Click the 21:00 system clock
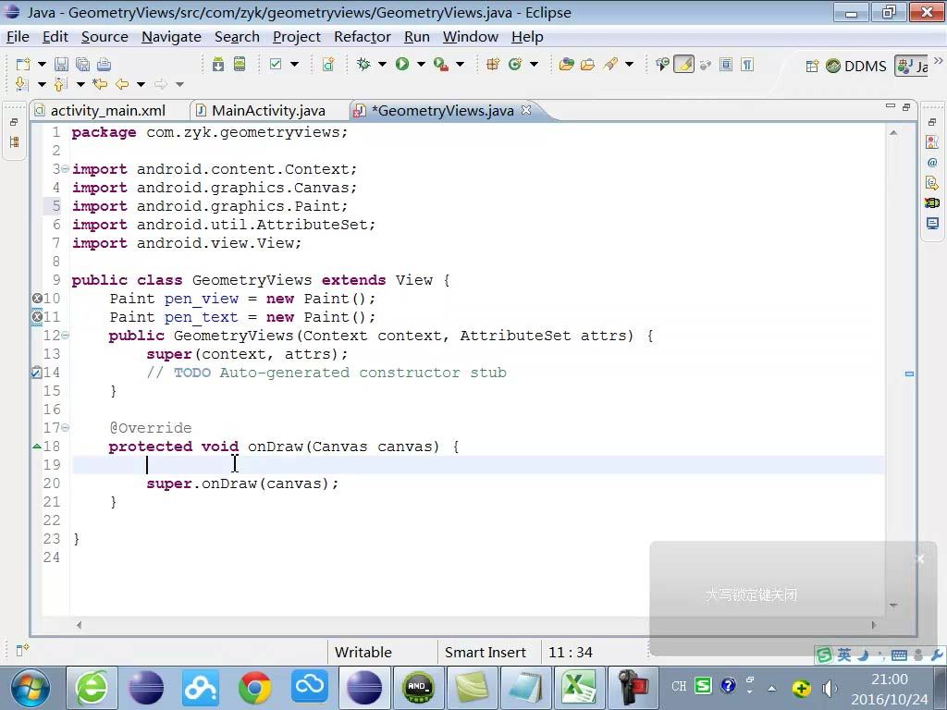The image size is (947, 710). tap(889, 679)
